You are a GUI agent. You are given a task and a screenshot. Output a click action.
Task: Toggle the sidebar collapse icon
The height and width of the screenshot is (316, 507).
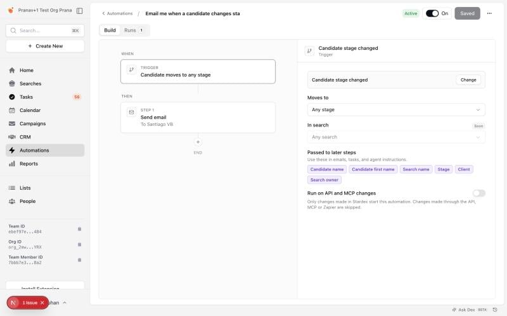pyautogui.click(x=80, y=11)
